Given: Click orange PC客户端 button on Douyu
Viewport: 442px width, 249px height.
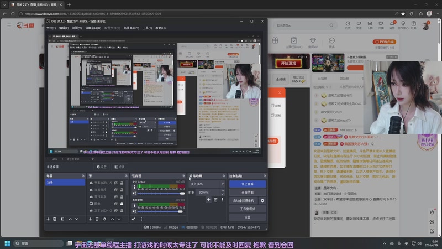Looking at the screenshot, I should coord(385,42).
